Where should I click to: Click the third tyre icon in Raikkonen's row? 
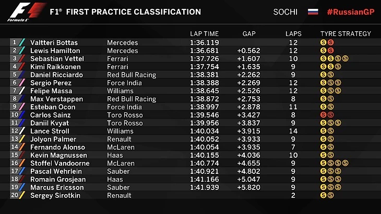click(x=338, y=67)
